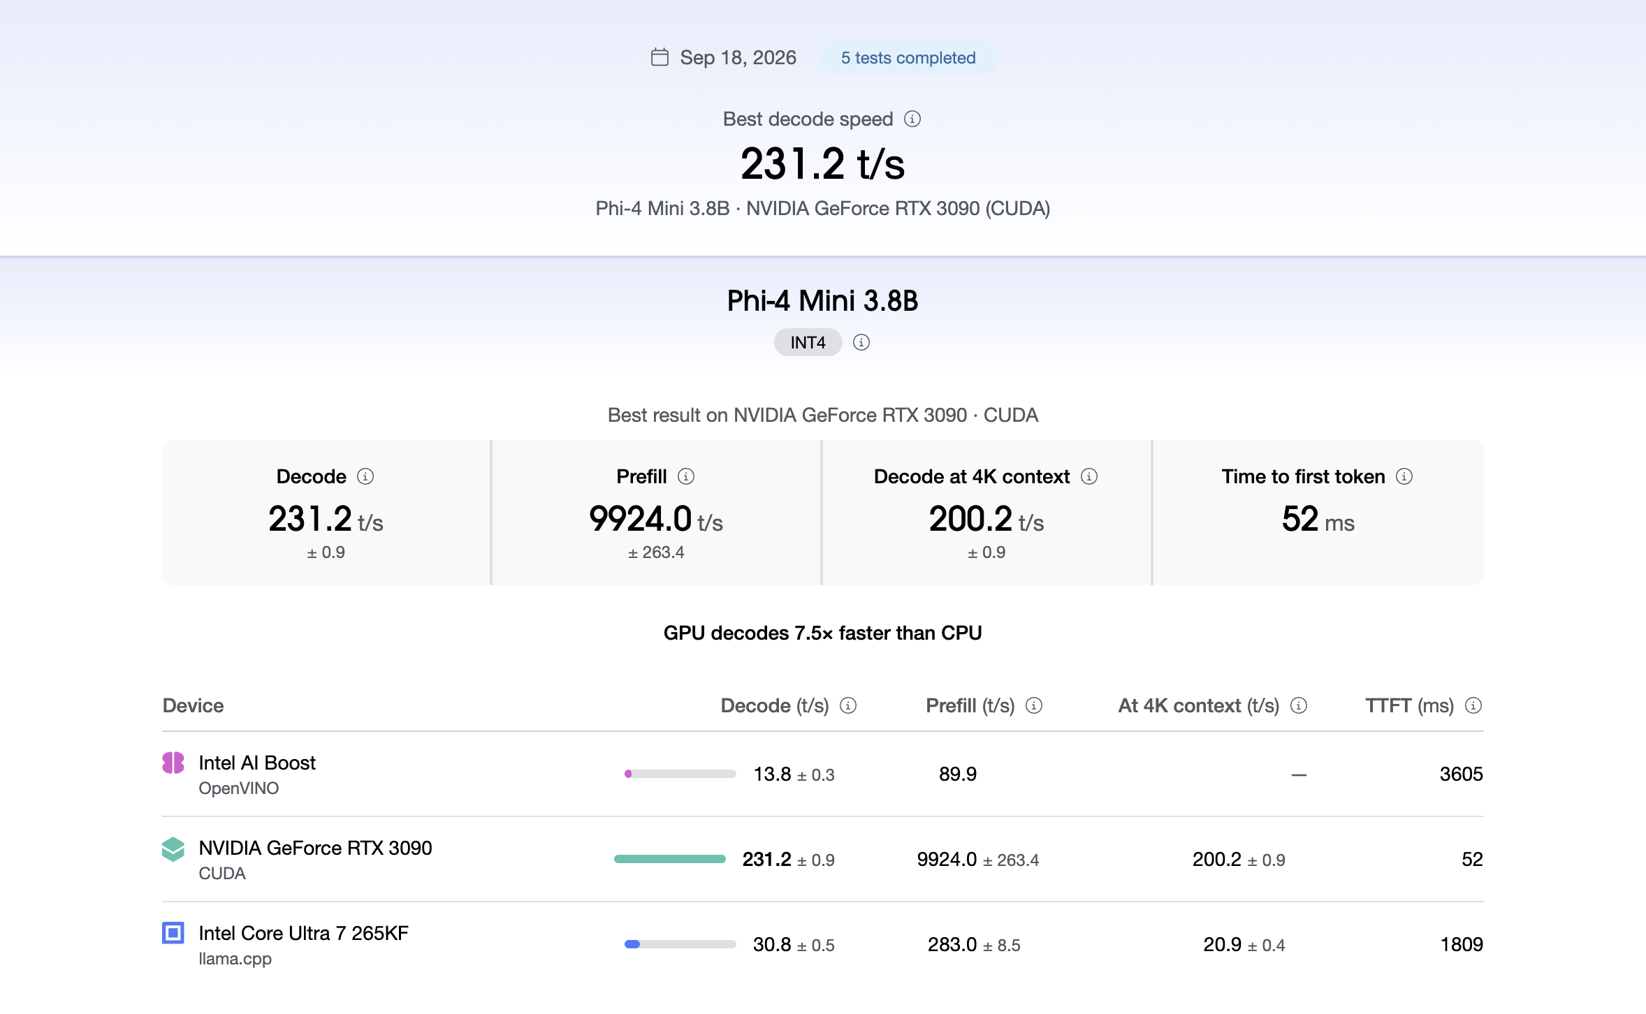This screenshot has width=1646, height=1014.
Task: Select the Intel Core Ultra 7 265KF name
Action: 303,933
